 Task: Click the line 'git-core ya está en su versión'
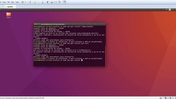[x=62, y=50]
